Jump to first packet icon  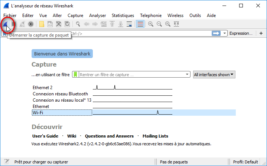112,24
